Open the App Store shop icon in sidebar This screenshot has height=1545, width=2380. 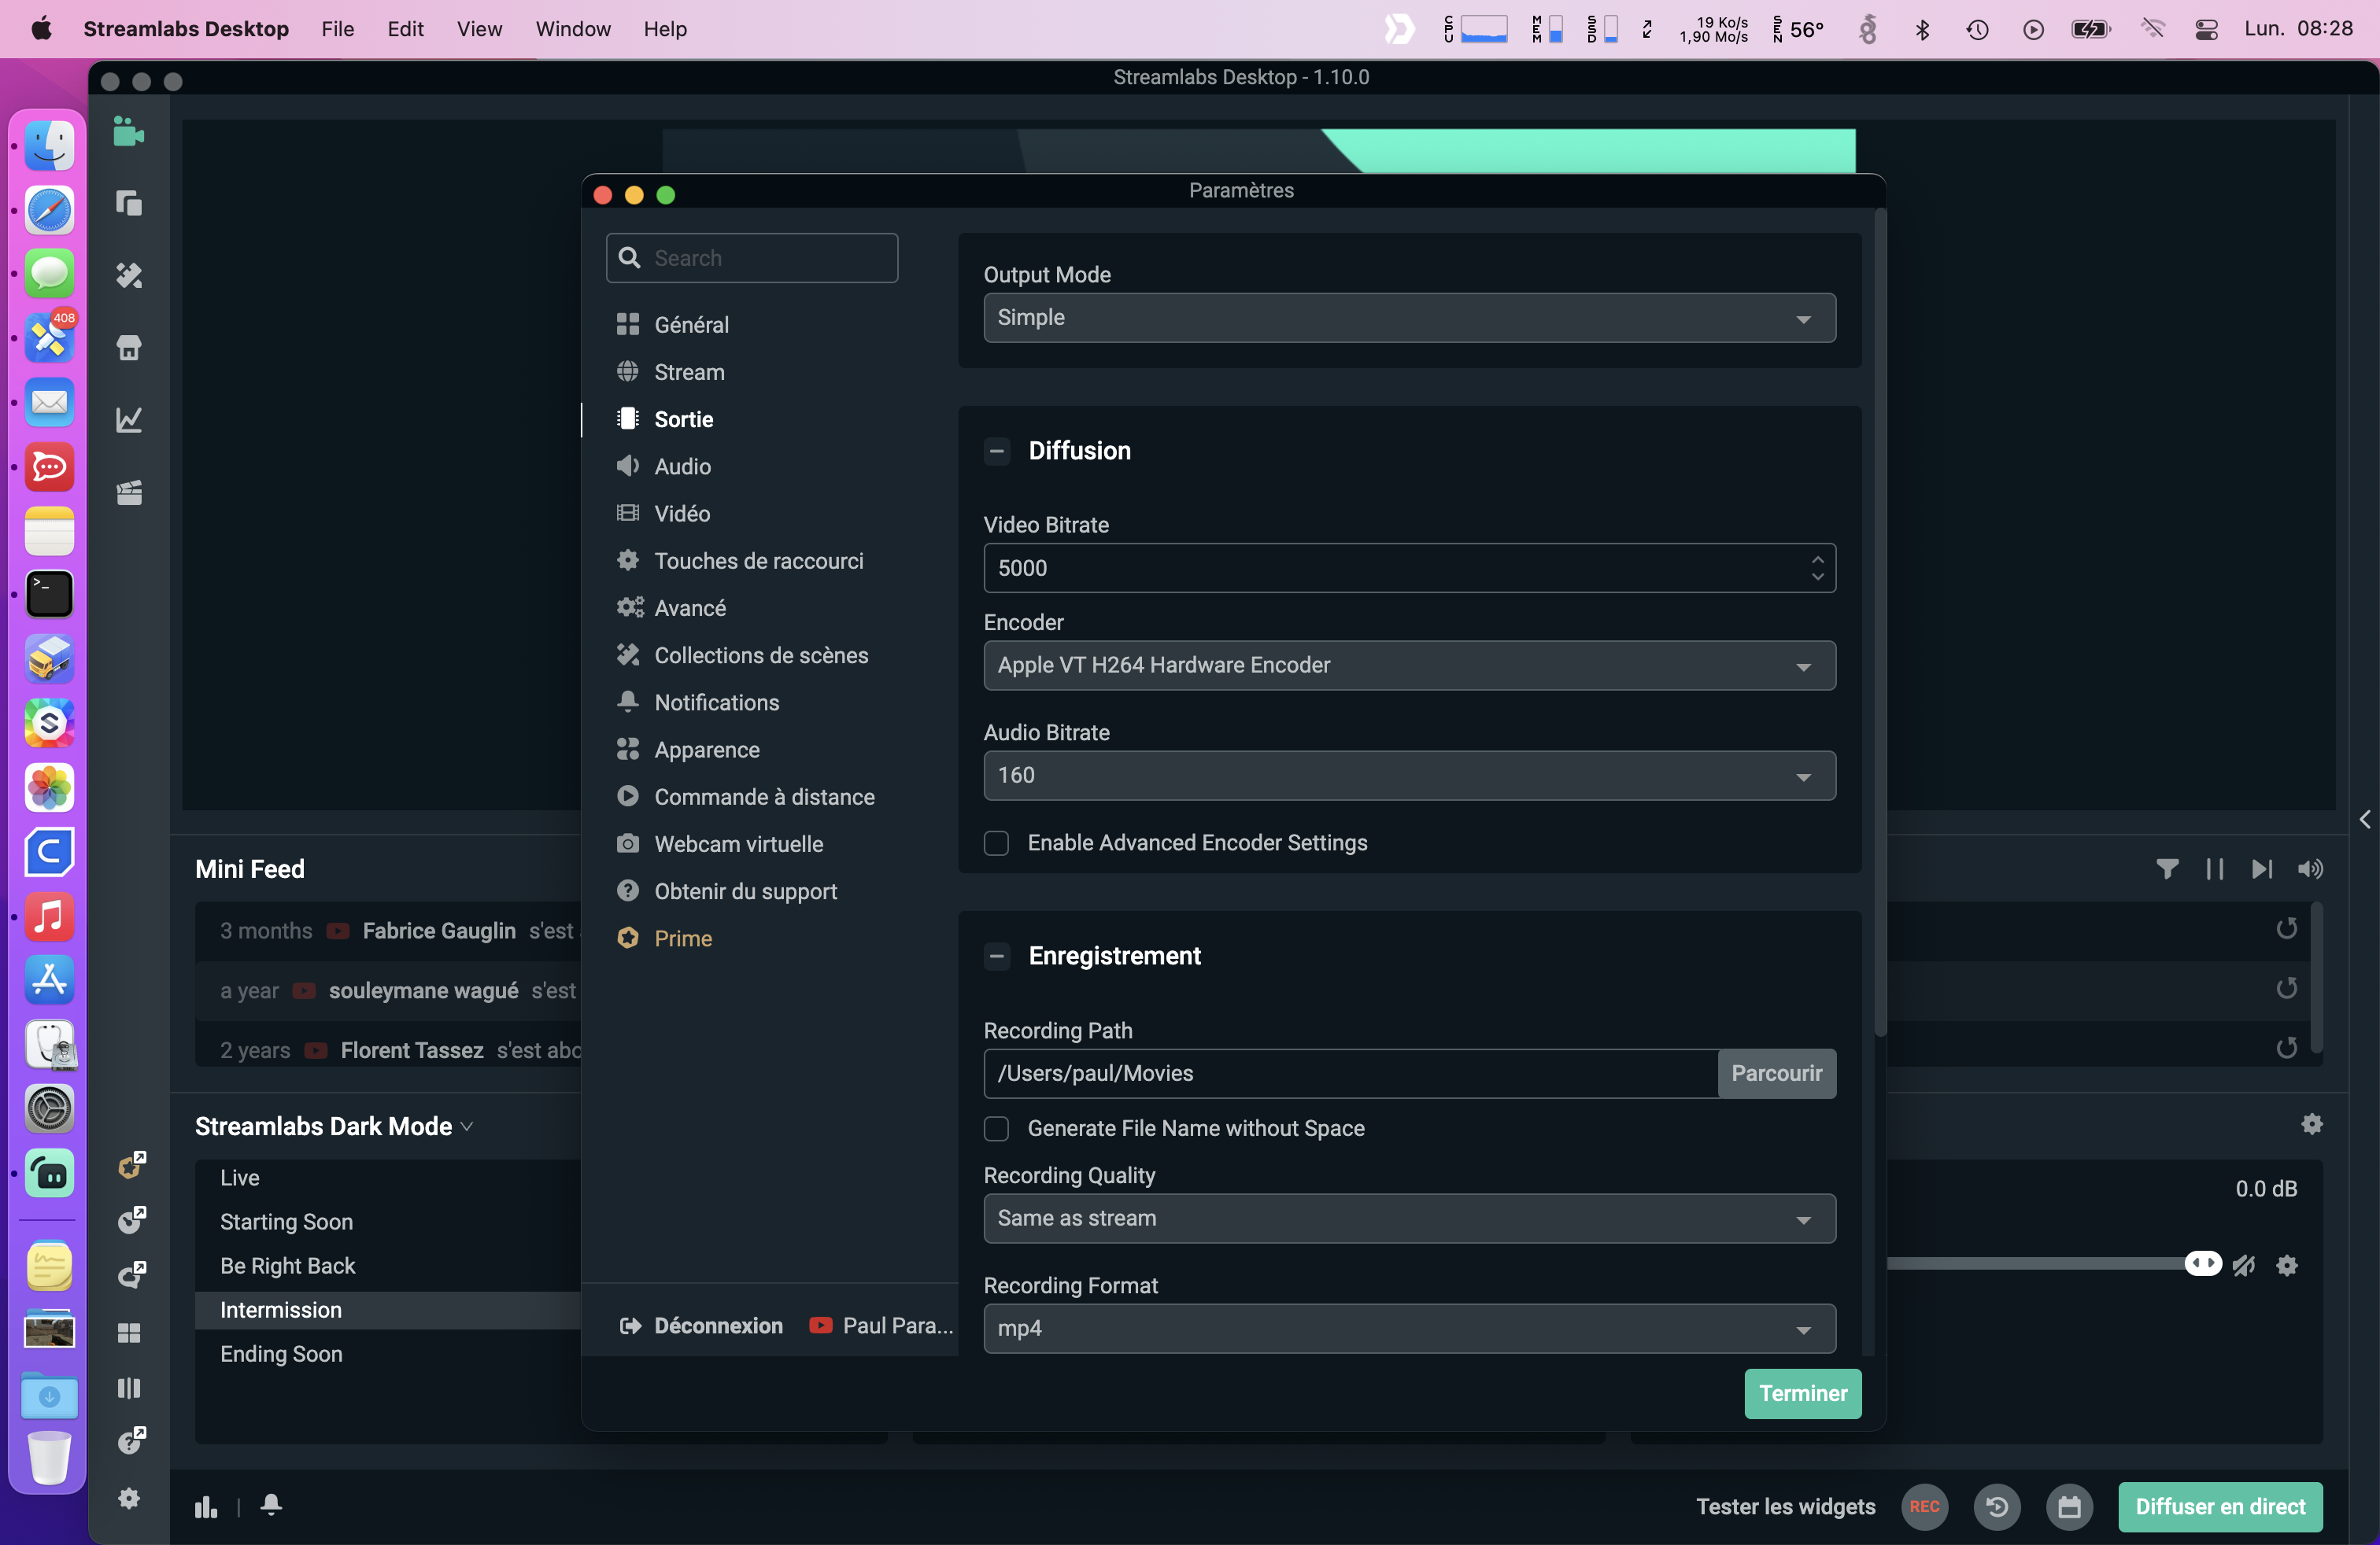click(x=129, y=348)
